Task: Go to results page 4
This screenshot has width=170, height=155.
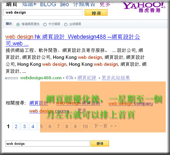Action: coord(33,126)
